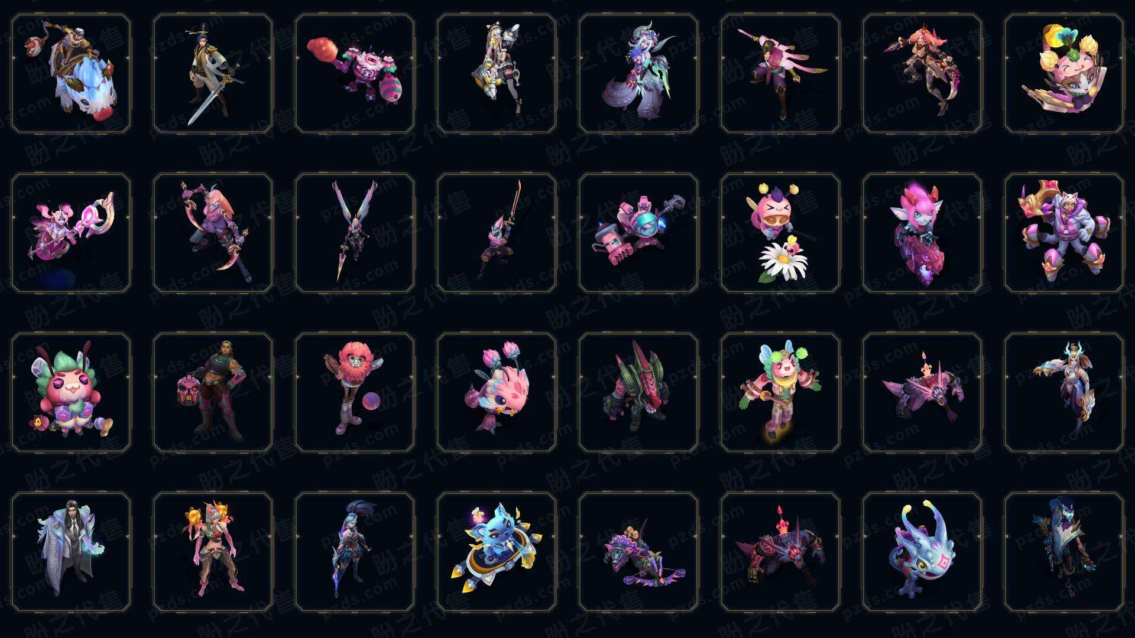Select the swordsman in white coat

point(213,73)
